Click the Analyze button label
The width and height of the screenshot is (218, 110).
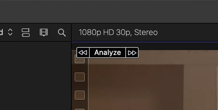(108, 53)
